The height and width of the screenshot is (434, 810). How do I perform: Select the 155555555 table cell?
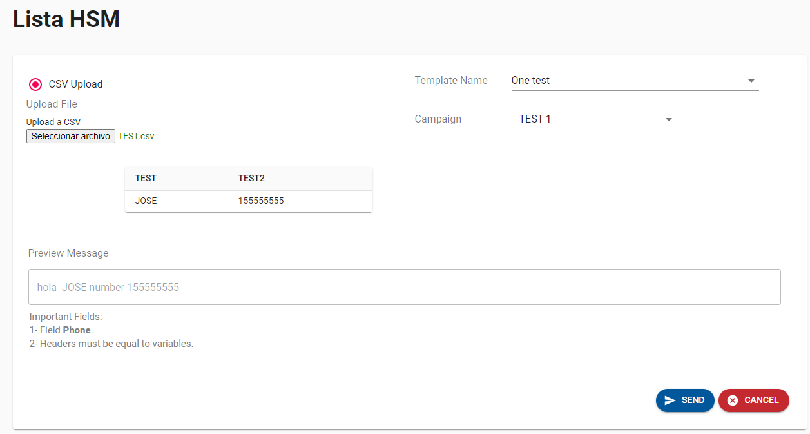(x=261, y=201)
